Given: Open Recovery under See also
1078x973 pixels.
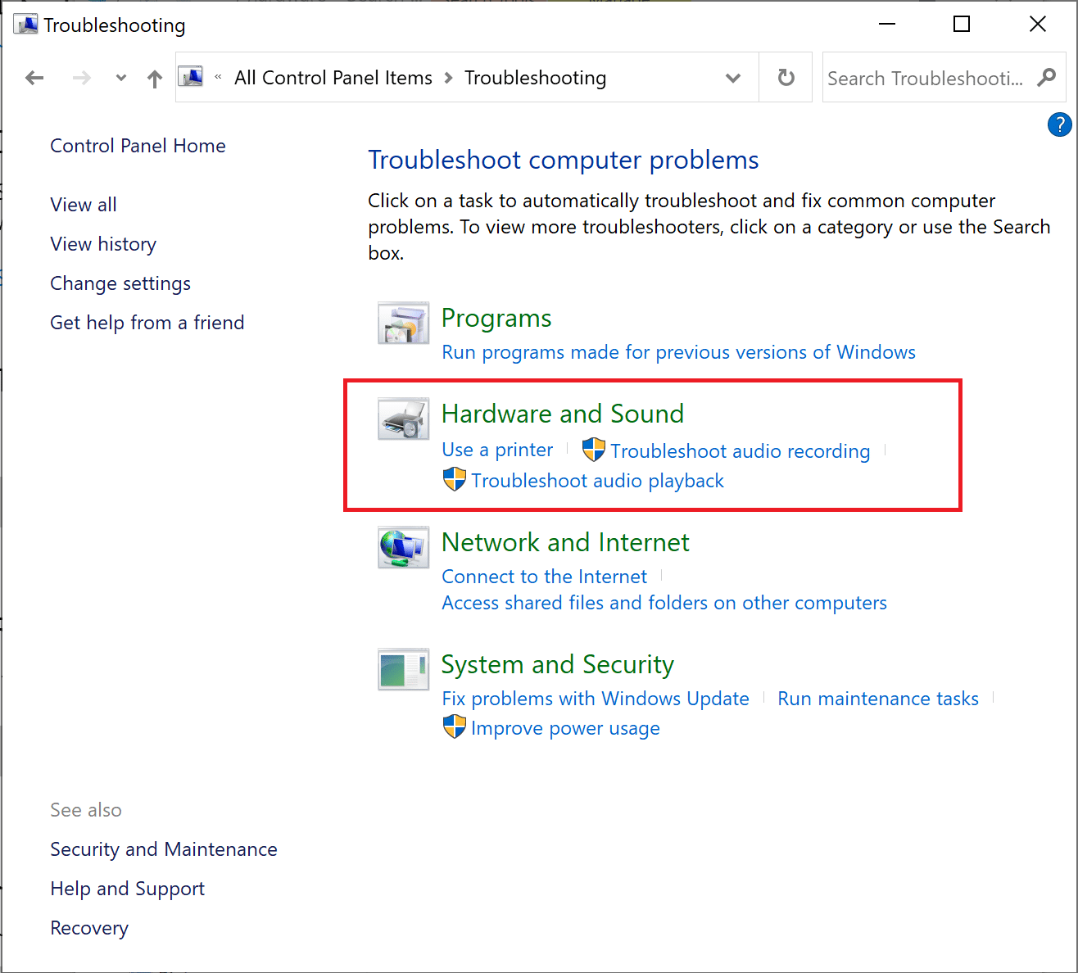Looking at the screenshot, I should coord(89,928).
